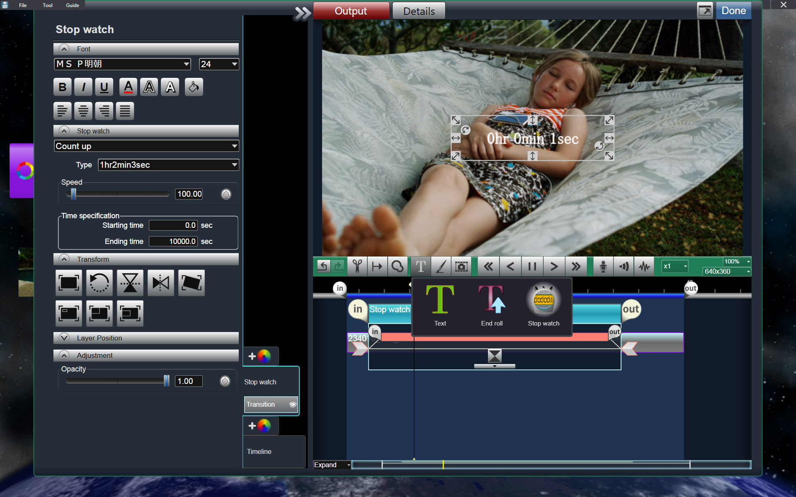Click the red Output button

pyautogui.click(x=351, y=11)
